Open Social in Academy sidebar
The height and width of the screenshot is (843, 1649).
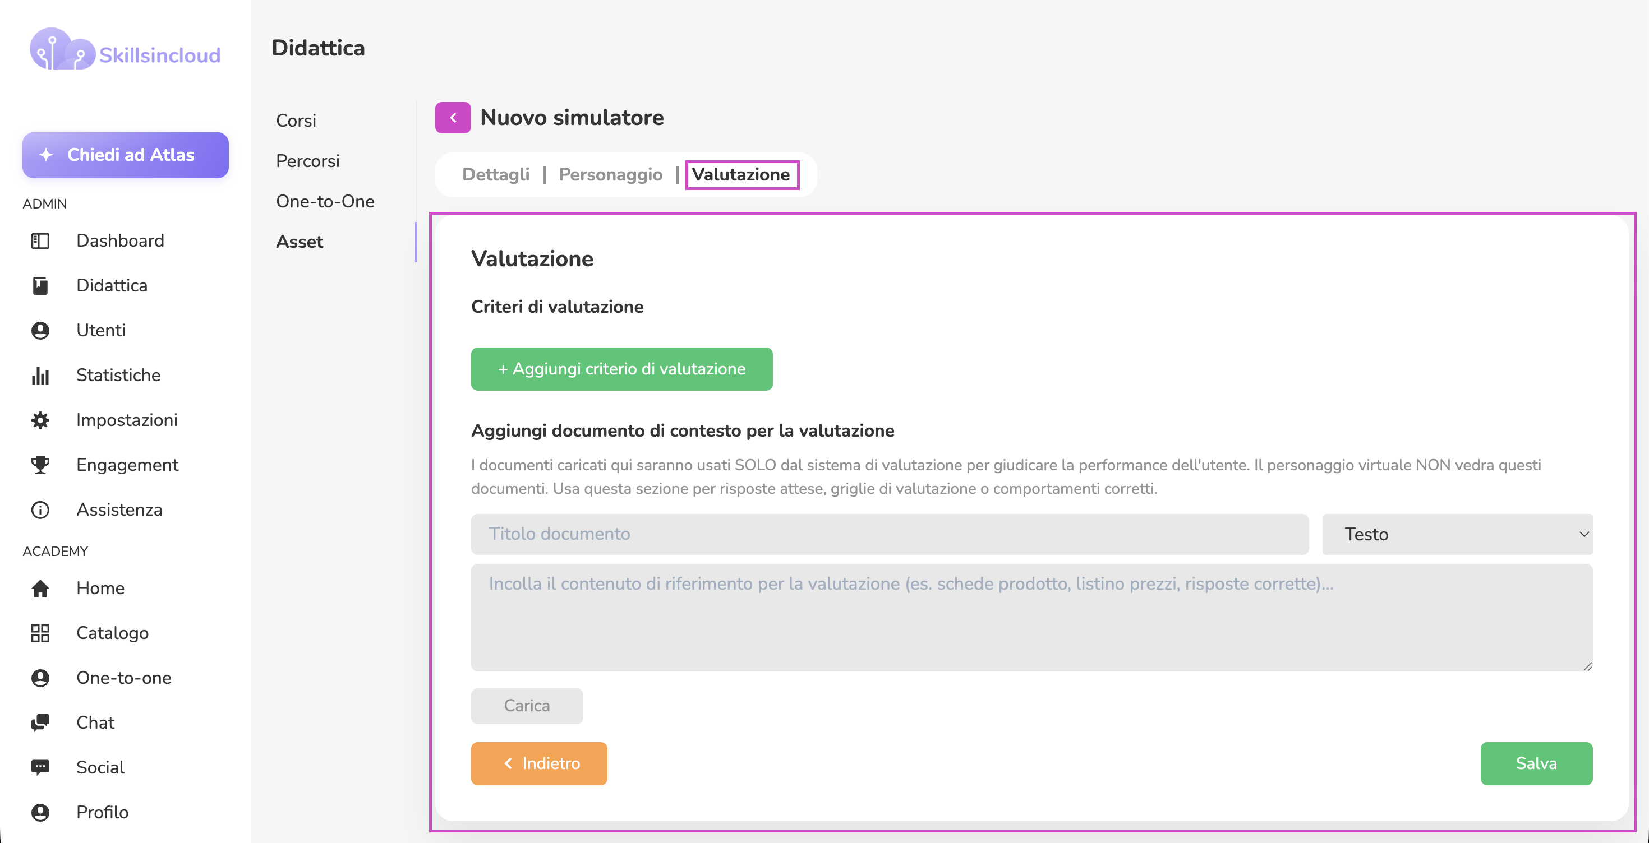click(100, 767)
